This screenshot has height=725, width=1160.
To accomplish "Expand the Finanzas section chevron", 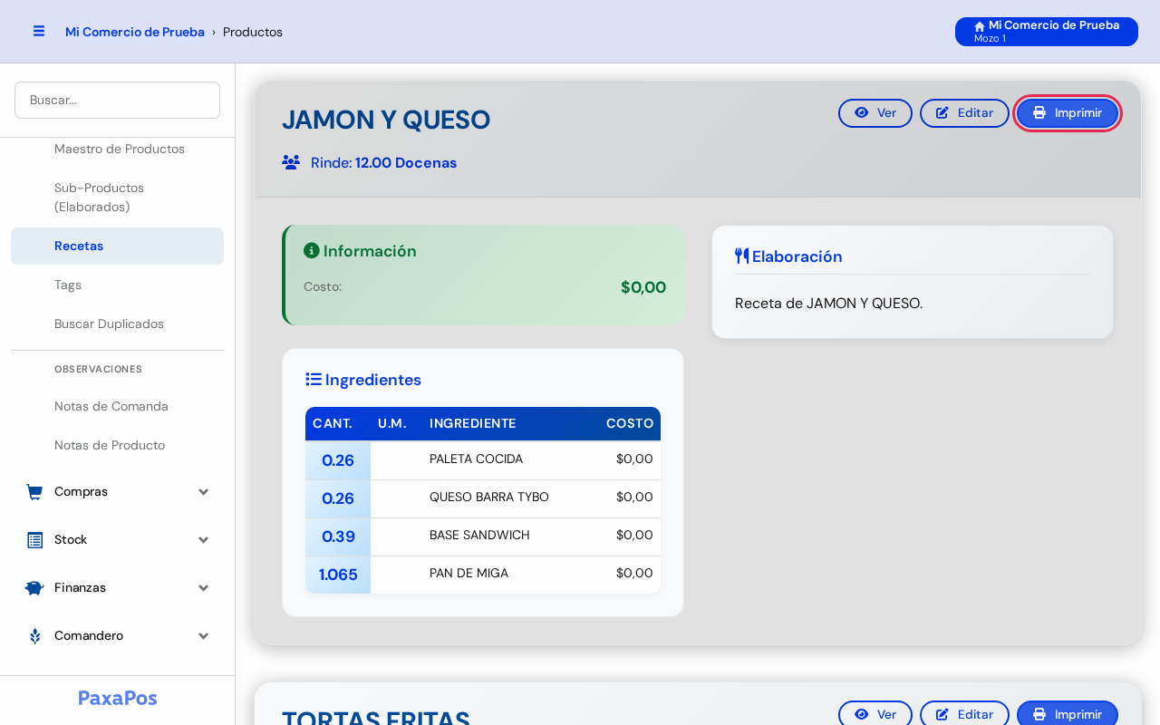I will [x=204, y=588].
